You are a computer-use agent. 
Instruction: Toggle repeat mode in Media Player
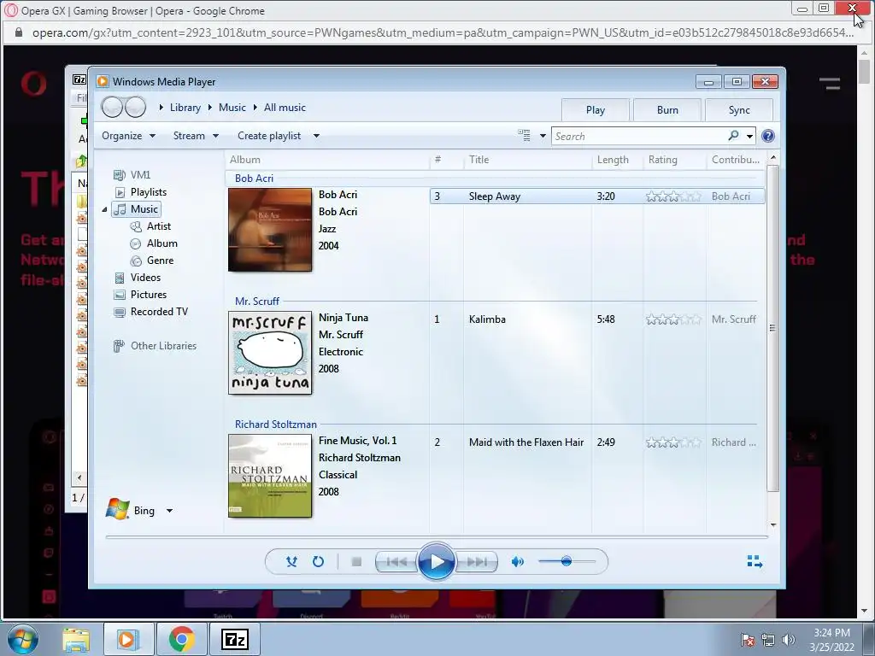318,562
